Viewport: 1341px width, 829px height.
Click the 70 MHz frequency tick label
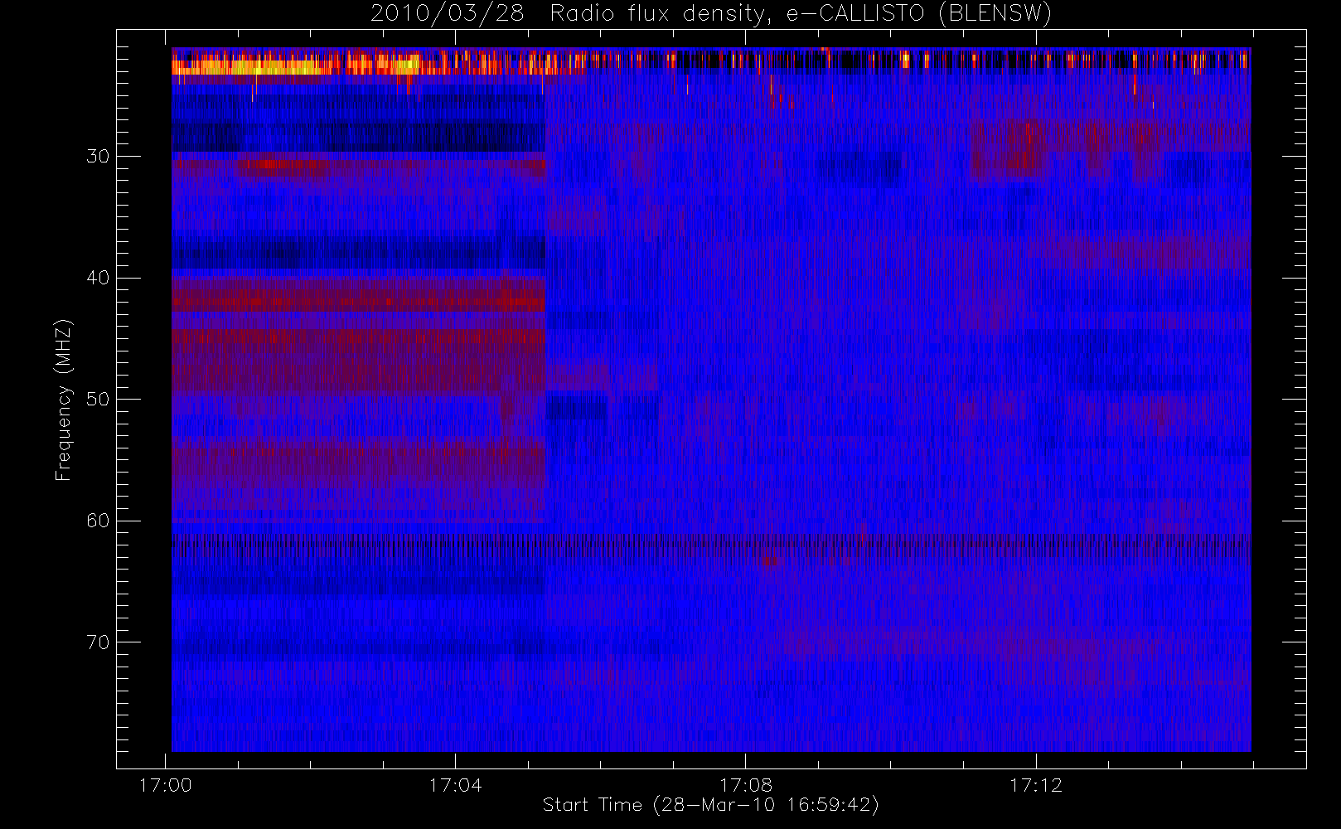tap(98, 642)
